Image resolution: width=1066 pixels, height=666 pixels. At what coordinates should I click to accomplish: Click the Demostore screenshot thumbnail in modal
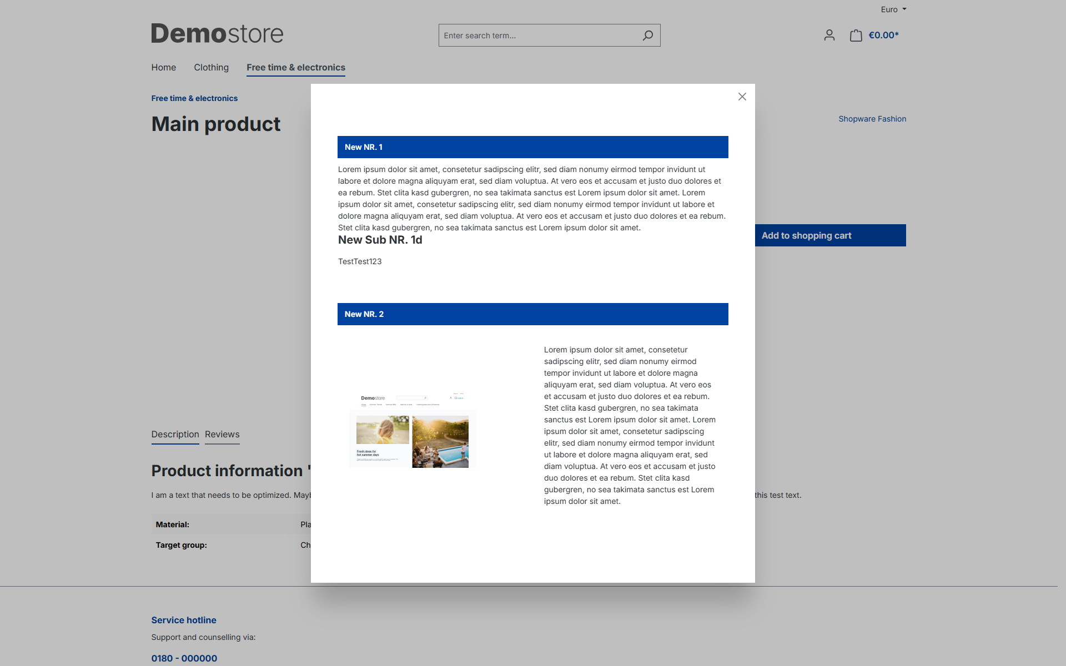[x=413, y=430]
